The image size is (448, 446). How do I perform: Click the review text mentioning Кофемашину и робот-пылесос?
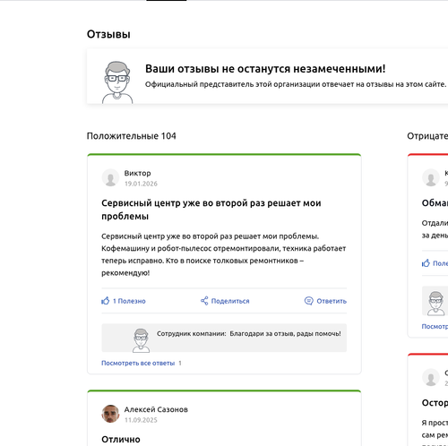point(223,254)
